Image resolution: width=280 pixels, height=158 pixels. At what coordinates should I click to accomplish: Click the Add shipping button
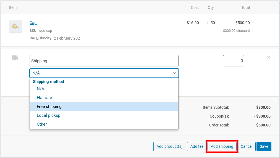[222, 146]
